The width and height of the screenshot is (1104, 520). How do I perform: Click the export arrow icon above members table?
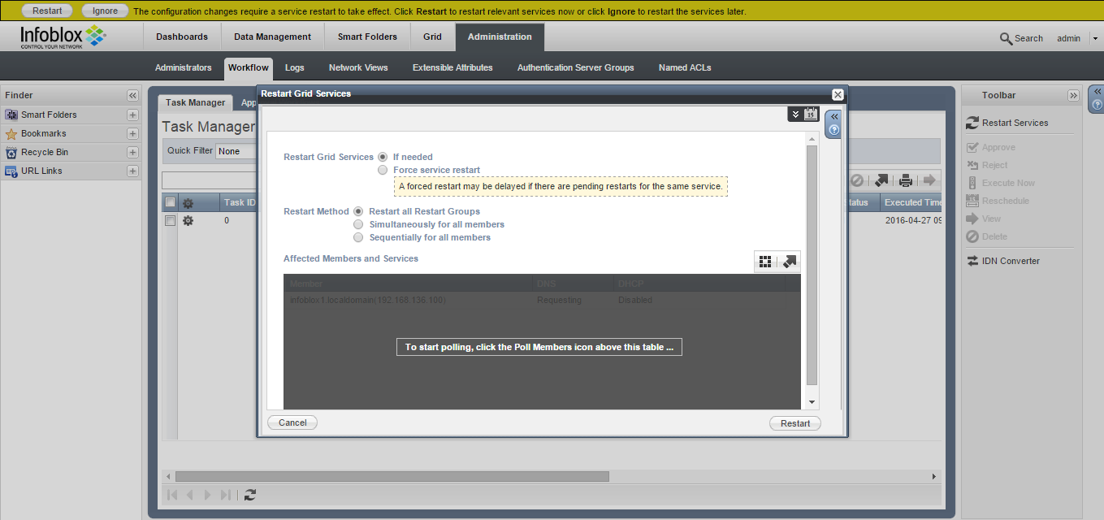point(790,262)
